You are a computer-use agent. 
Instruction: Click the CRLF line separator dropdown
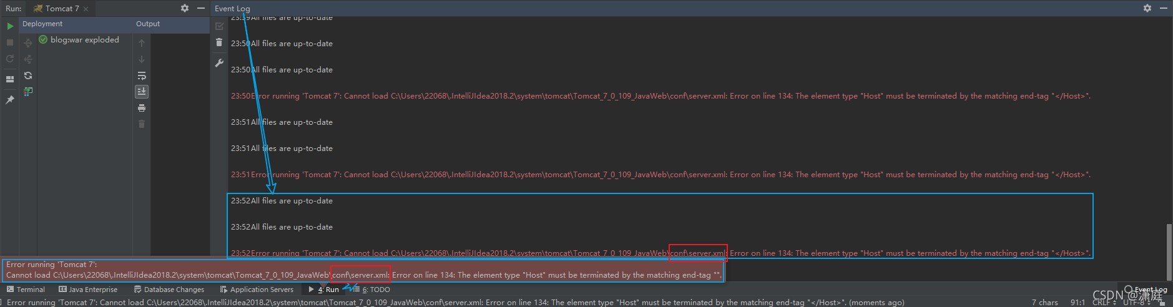pos(1104,303)
